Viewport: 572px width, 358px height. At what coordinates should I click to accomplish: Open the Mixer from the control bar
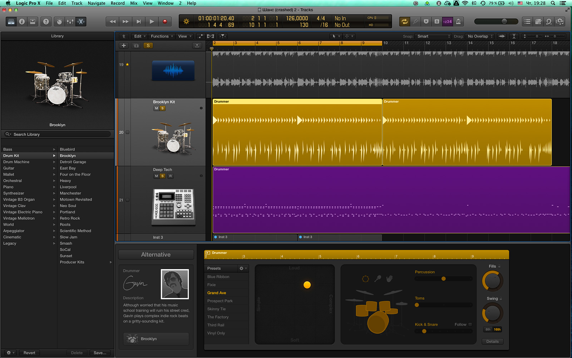point(70,21)
